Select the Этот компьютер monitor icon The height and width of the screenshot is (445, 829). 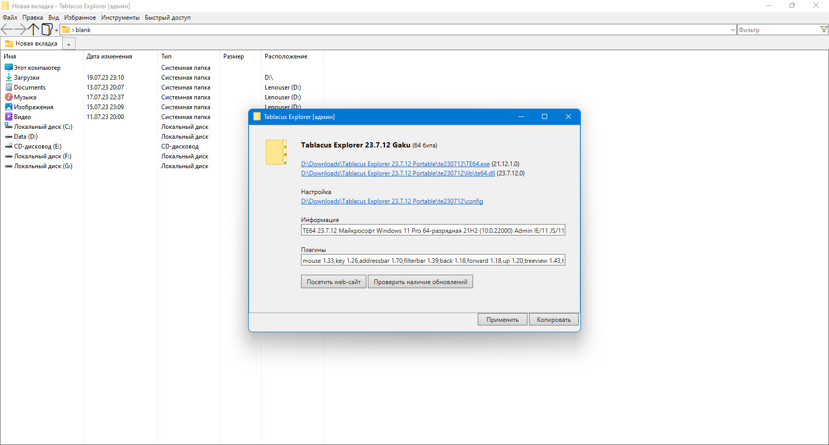9,67
